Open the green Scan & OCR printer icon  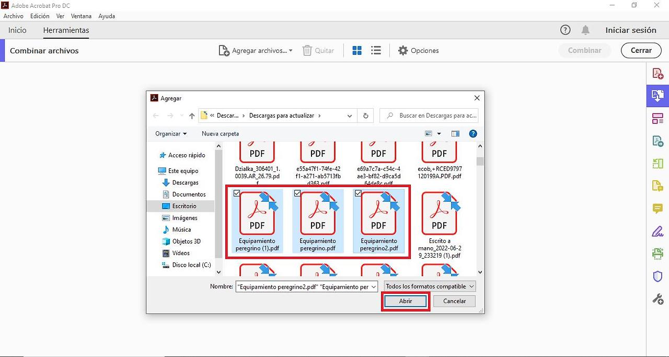pos(658,254)
